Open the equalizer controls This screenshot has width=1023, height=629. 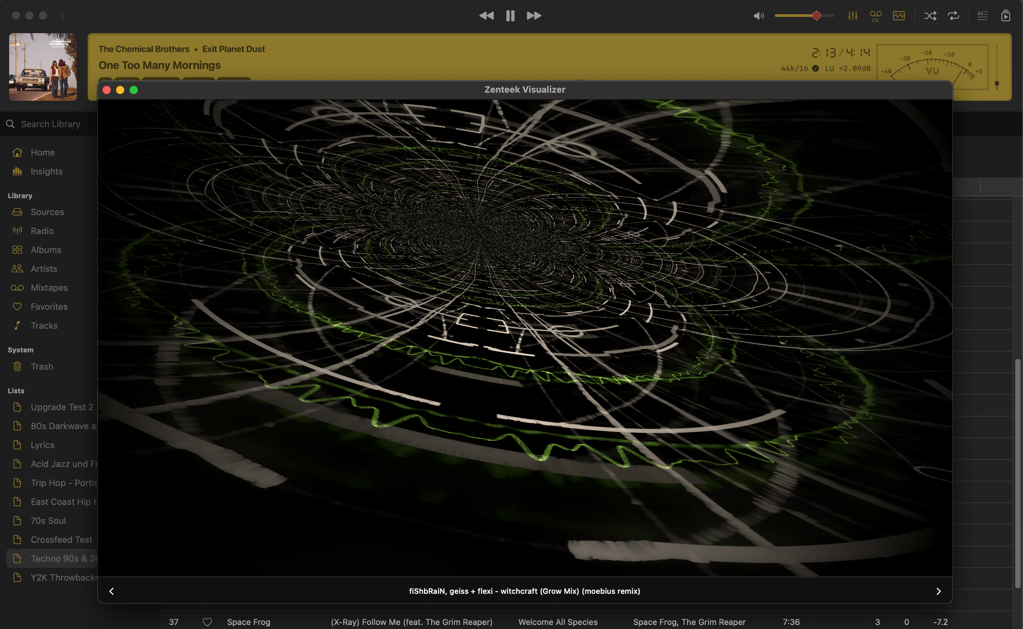point(852,16)
